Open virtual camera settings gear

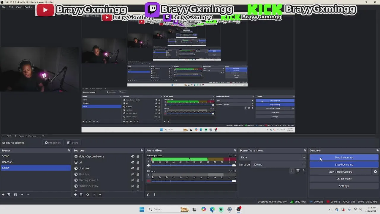click(375, 172)
